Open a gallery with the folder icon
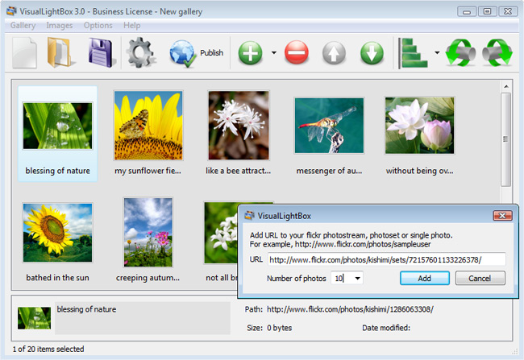524x360 pixels. pos(63,54)
